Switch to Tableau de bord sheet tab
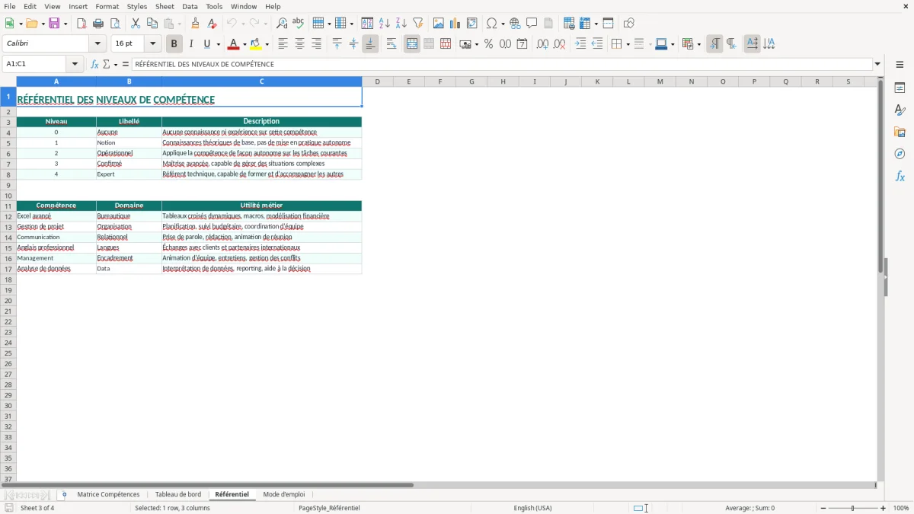The width and height of the screenshot is (914, 514). [178, 495]
